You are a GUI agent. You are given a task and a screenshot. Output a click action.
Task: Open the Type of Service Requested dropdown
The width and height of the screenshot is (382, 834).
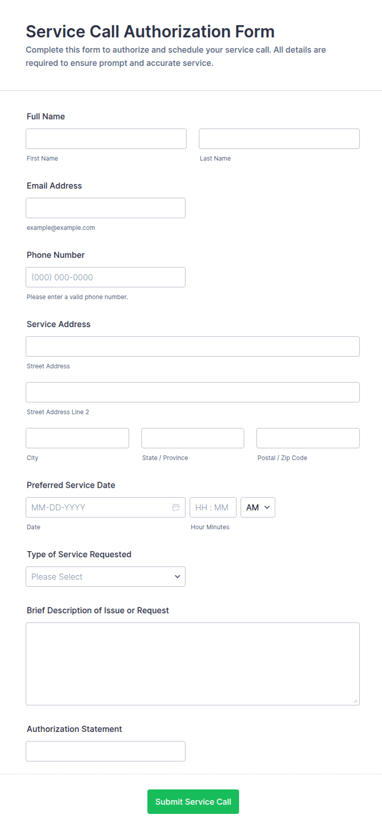pyautogui.click(x=106, y=577)
